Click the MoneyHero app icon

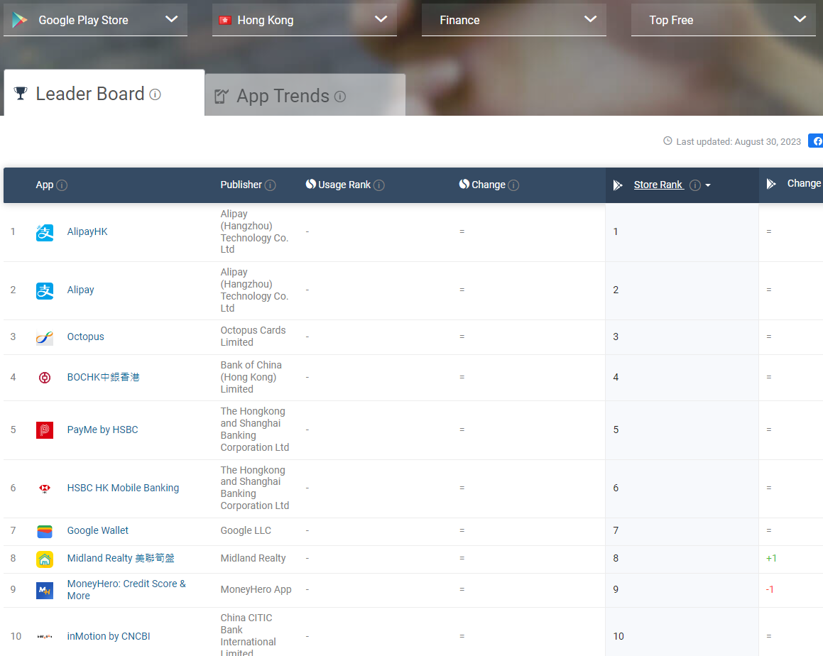click(45, 591)
